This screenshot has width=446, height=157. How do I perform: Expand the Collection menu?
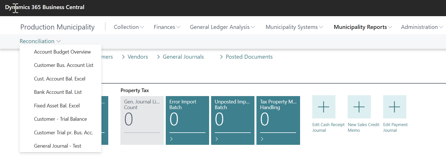129,27
